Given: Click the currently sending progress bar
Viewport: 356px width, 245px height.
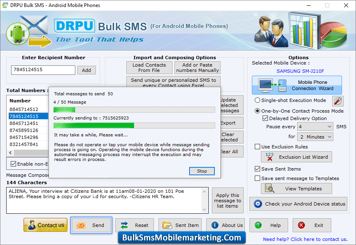Looking at the screenshot, I should click(x=134, y=125).
